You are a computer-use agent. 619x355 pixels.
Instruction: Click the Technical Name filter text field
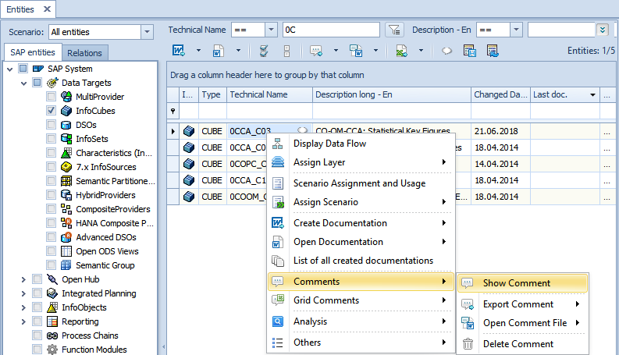[331, 30]
